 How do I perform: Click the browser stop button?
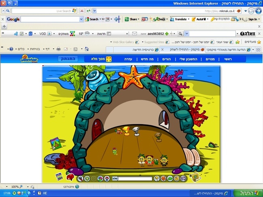coord(82,11)
